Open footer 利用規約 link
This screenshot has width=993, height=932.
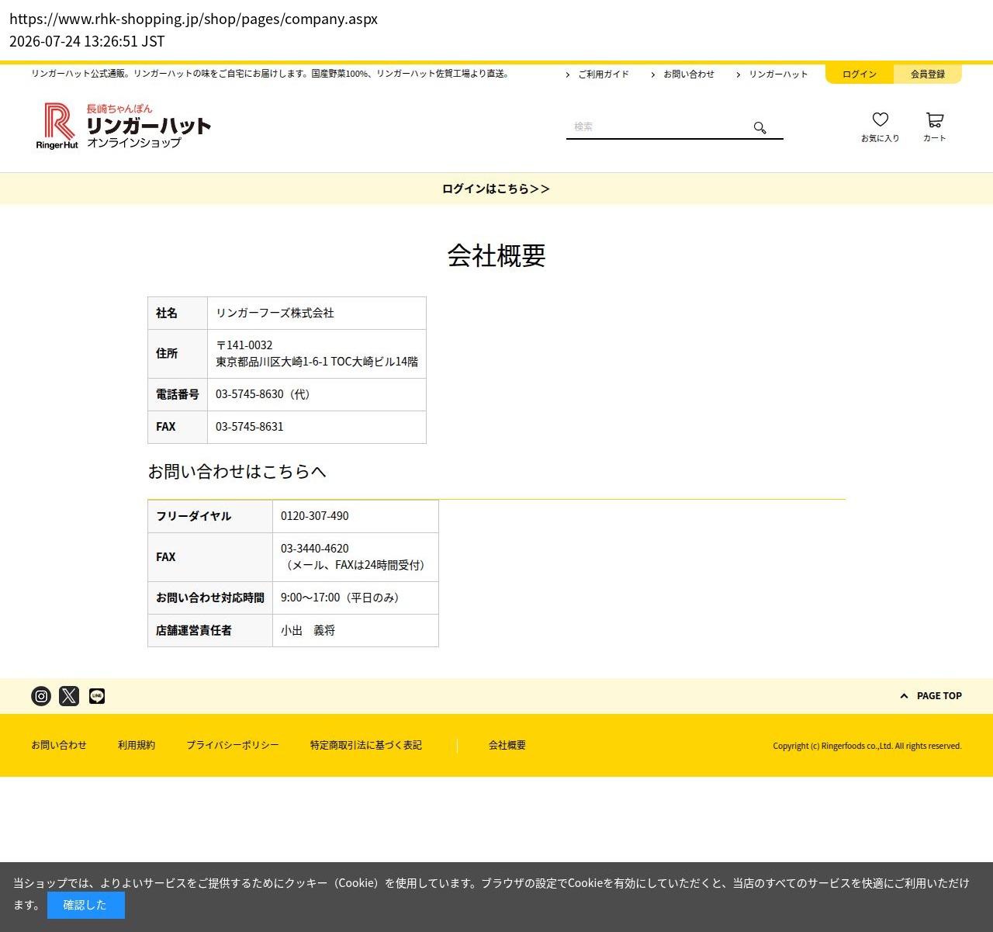click(x=137, y=745)
